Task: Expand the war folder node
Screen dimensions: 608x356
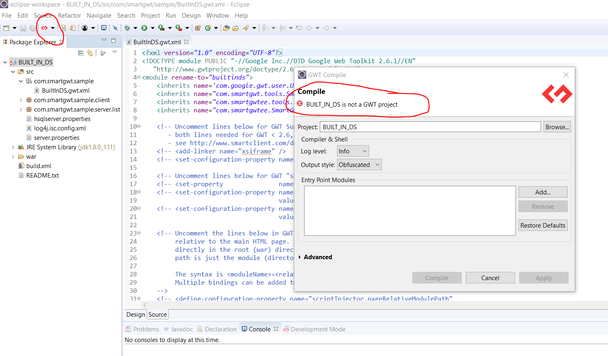Action: [x=13, y=157]
